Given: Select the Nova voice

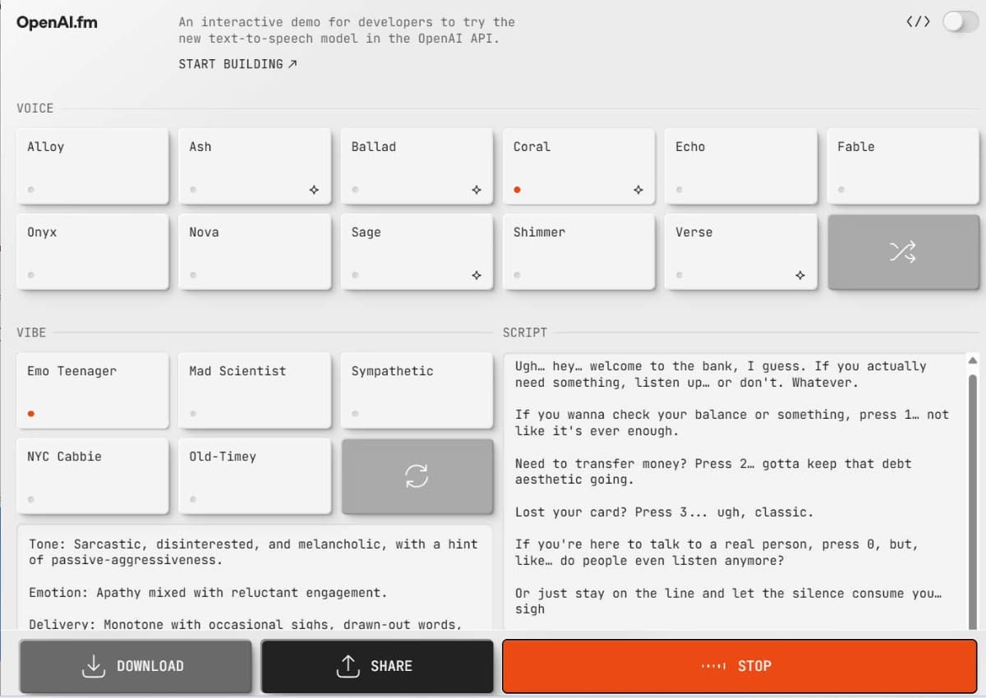Looking at the screenshot, I should click(x=255, y=251).
